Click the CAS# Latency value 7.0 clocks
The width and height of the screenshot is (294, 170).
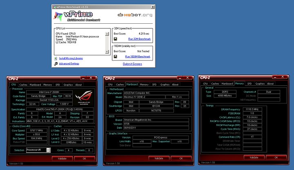click(252, 117)
